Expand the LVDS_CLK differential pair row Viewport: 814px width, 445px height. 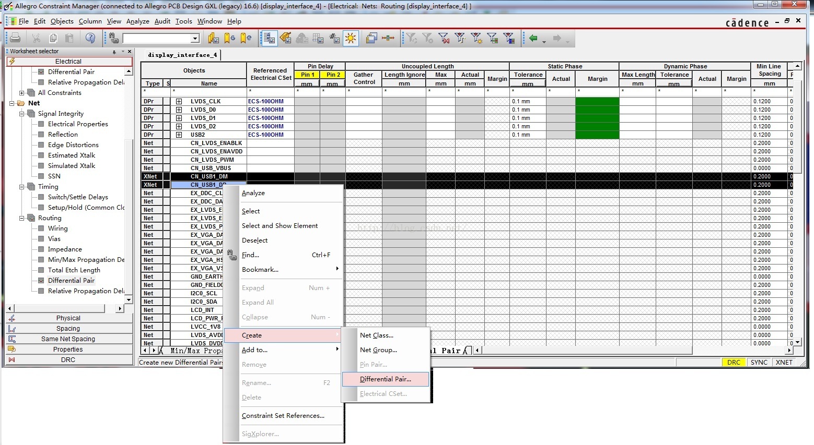coord(179,102)
